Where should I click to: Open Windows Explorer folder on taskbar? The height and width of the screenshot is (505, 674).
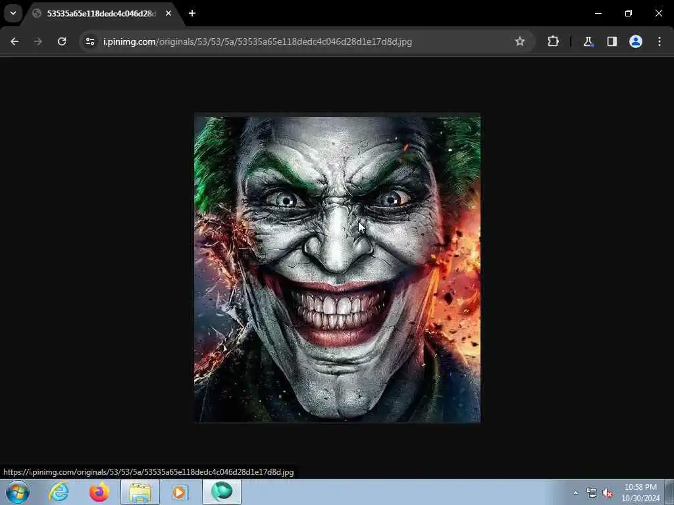pos(140,492)
